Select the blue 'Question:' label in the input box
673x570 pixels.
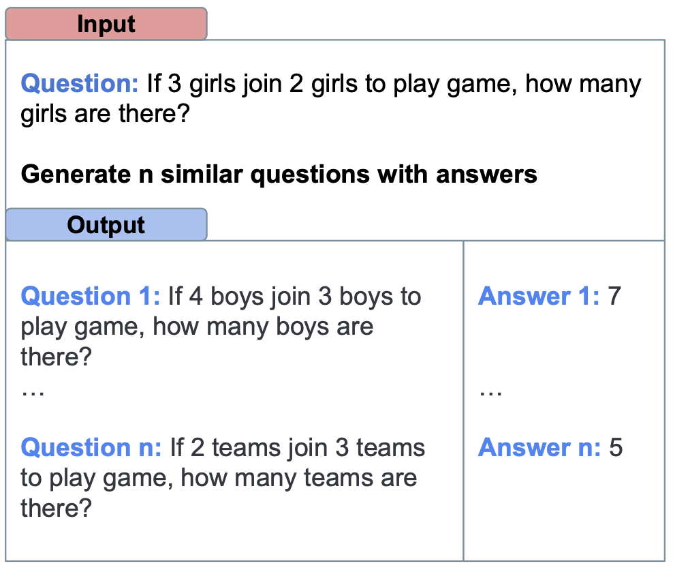(80, 83)
